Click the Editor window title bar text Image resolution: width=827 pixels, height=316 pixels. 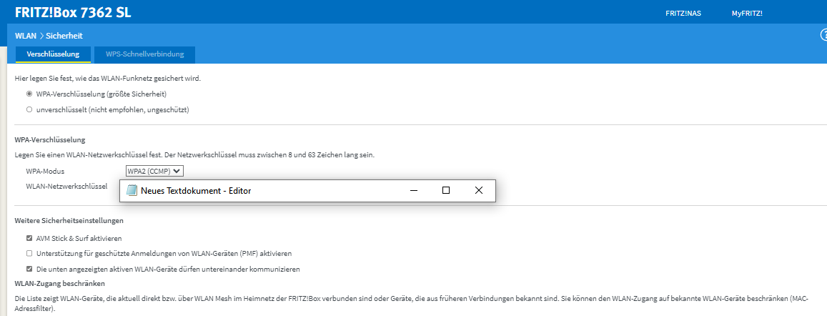click(x=196, y=191)
